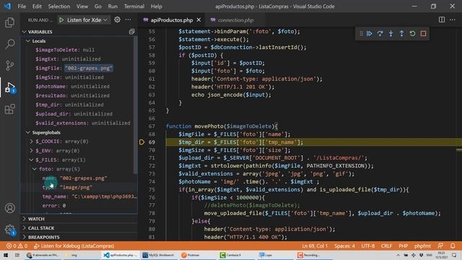This screenshot has height=260, width=462.
Task: Open the File menu
Action: (x=22, y=6)
